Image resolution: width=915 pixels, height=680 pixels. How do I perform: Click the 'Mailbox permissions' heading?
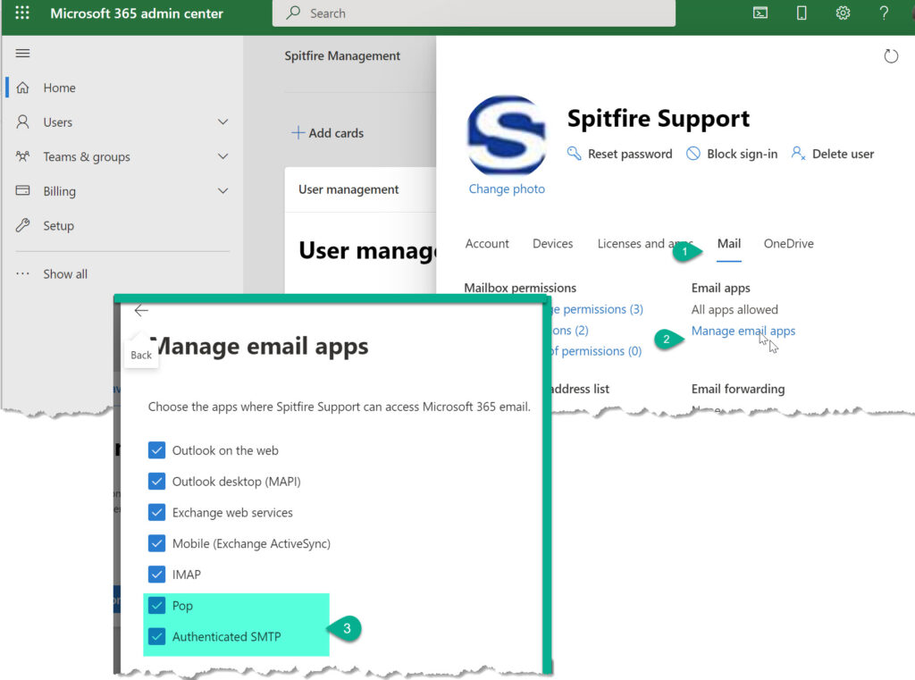point(520,288)
